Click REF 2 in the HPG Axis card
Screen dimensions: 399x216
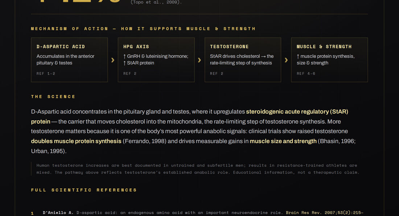click(x=130, y=74)
